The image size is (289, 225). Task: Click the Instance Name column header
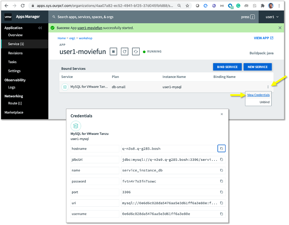[x=174, y=77]
